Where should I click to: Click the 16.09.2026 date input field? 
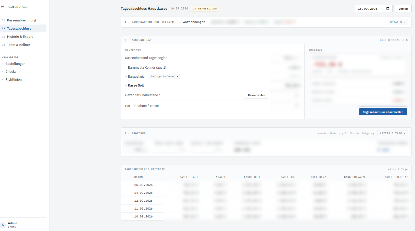pyautogui.click(x=373, y=8)
